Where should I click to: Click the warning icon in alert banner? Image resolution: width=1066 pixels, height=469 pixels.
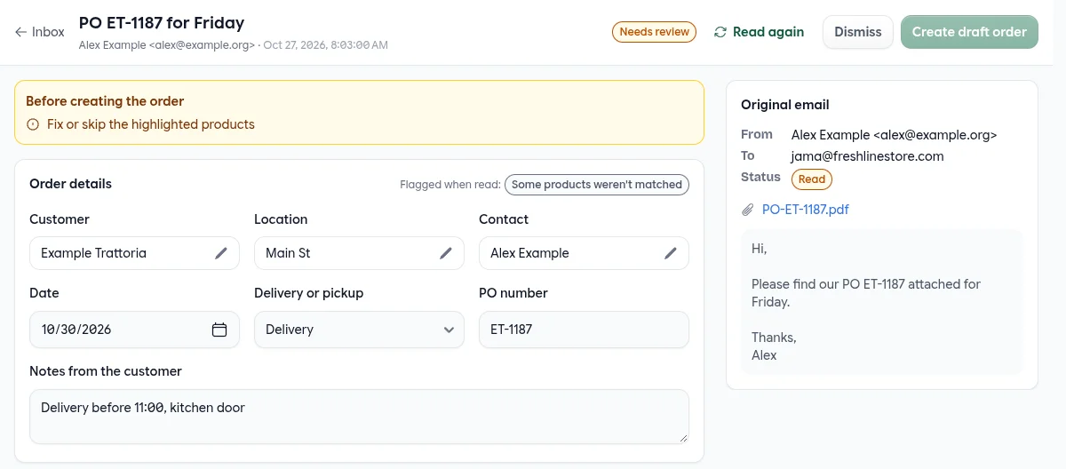click(x=33, y=125)
